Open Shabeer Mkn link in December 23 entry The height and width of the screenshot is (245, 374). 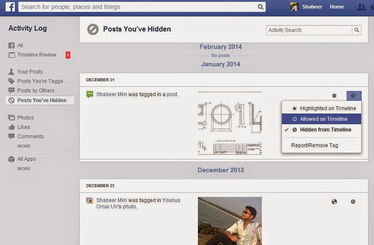coord(111,200)
